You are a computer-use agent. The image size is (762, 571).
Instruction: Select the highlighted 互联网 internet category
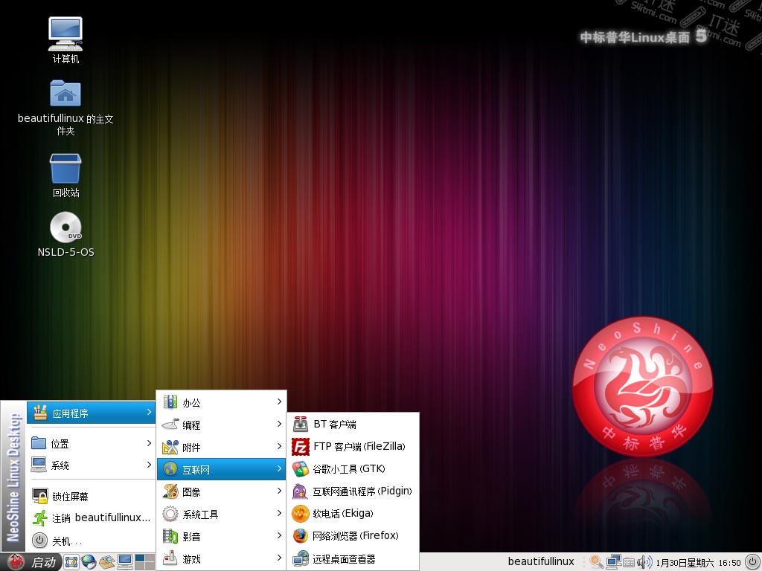(222, 469)
